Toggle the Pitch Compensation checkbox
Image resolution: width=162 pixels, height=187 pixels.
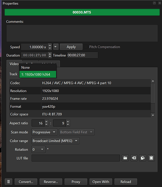click(86, 47)
